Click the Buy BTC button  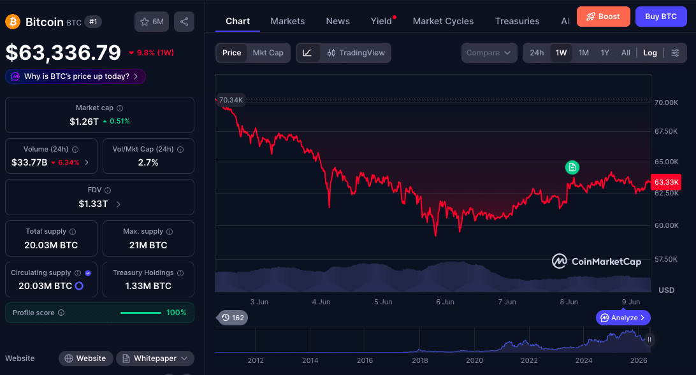pos(661,17)
